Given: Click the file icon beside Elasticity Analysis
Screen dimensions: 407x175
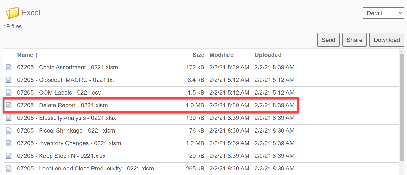Looking at the screenshot, I should (9, 118).
